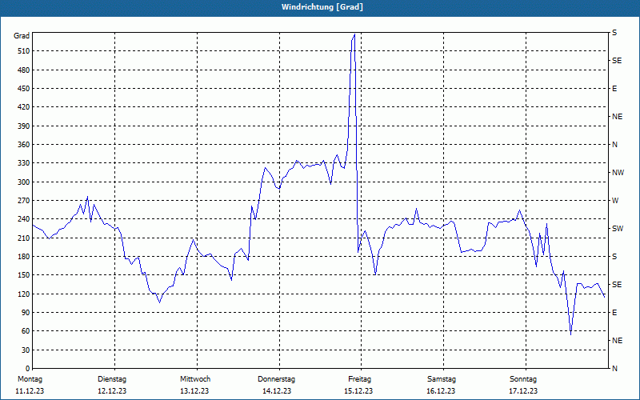
Task: Select the 60 value on left axis
Action: tap(26, 331)
